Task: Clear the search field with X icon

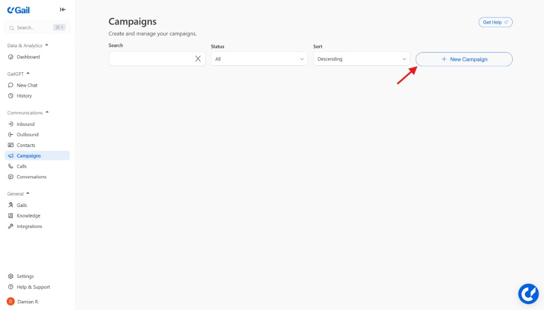Action: tap(198, 59)
